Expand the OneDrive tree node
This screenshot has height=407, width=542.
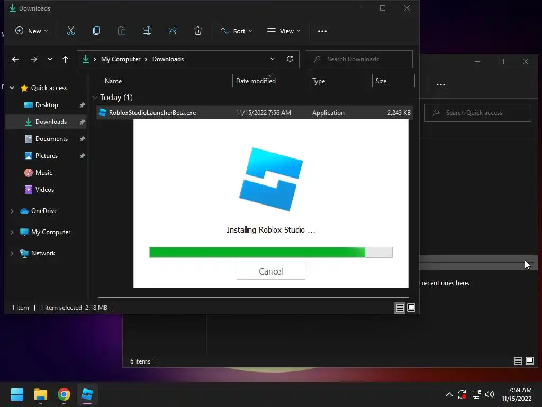(12, 211)
